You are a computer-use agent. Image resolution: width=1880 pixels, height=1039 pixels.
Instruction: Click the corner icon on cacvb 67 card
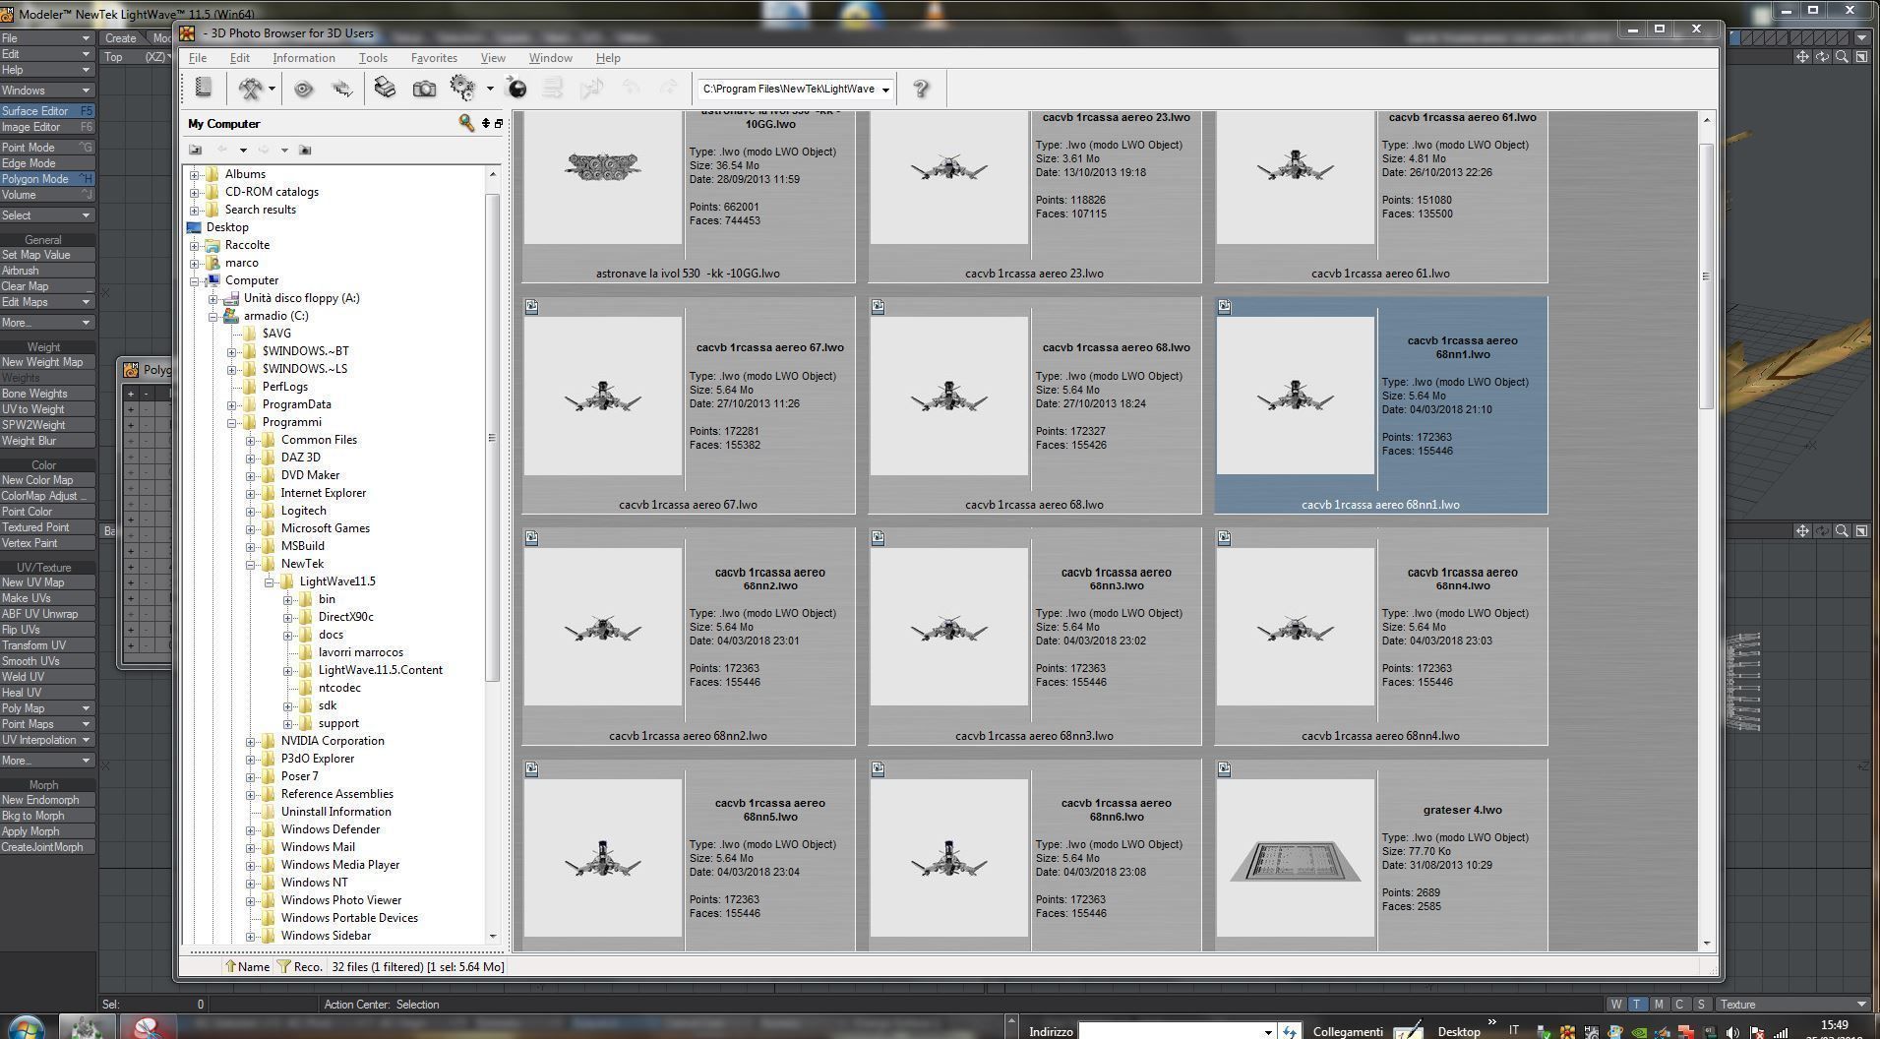click(x=532, y=307)
